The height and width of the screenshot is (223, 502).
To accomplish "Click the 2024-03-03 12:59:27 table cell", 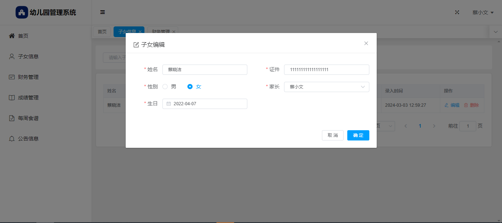I will [410, 105].
